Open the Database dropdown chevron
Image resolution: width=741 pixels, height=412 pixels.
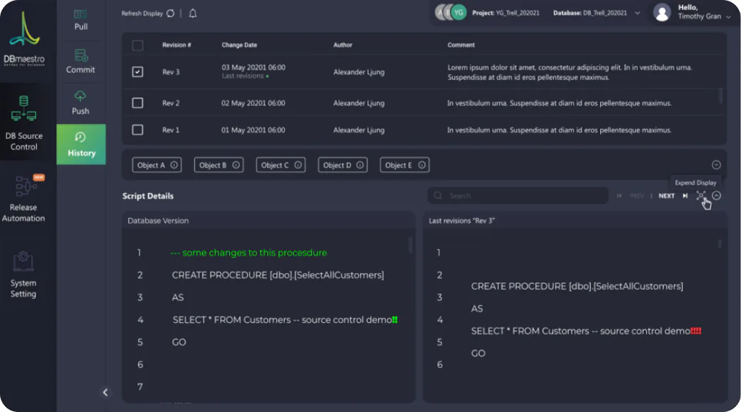pos(638,13)
